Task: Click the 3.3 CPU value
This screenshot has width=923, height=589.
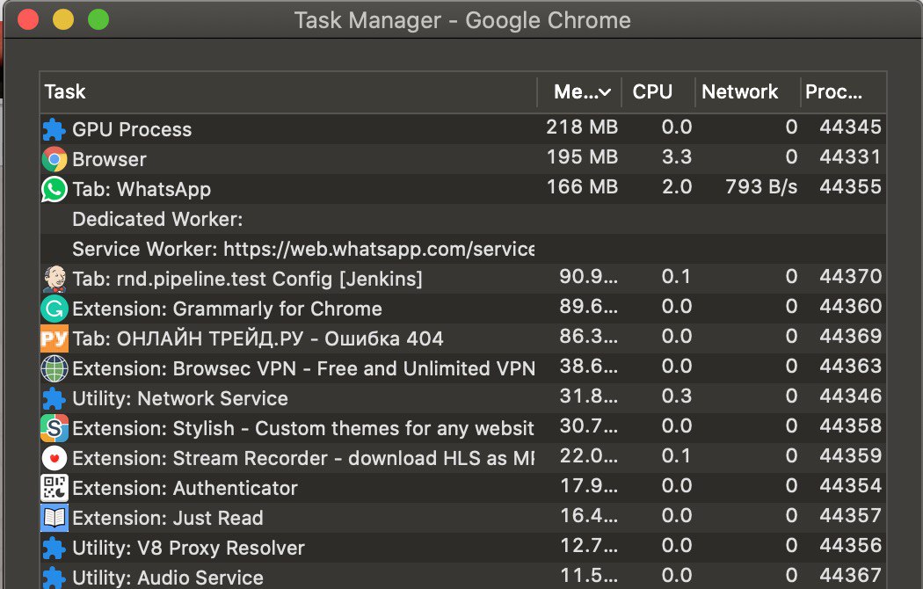Action: pyautogui.click(x=676, y=157)
